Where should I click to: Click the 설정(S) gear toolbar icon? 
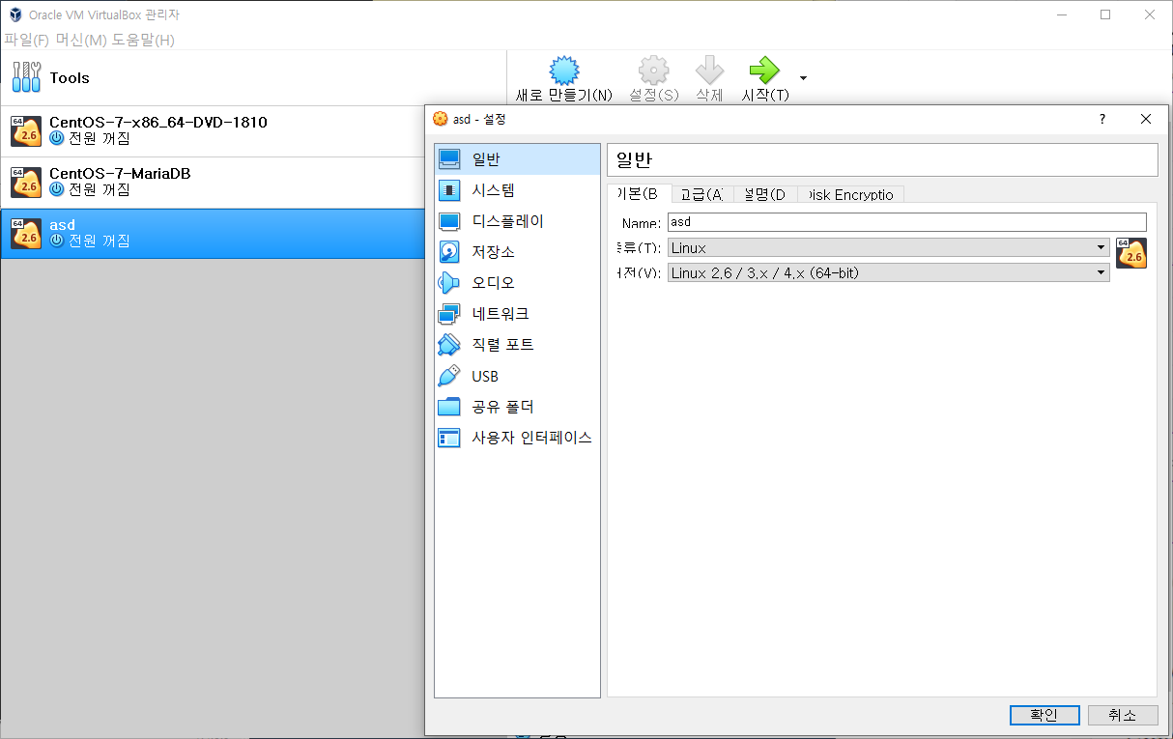(654, 71)
